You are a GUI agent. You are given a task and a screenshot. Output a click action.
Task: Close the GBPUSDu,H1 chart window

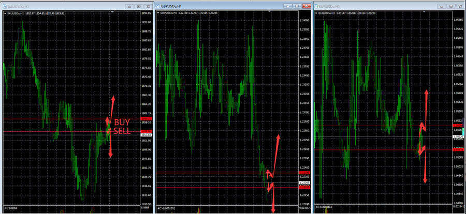(x=305, y=6)
